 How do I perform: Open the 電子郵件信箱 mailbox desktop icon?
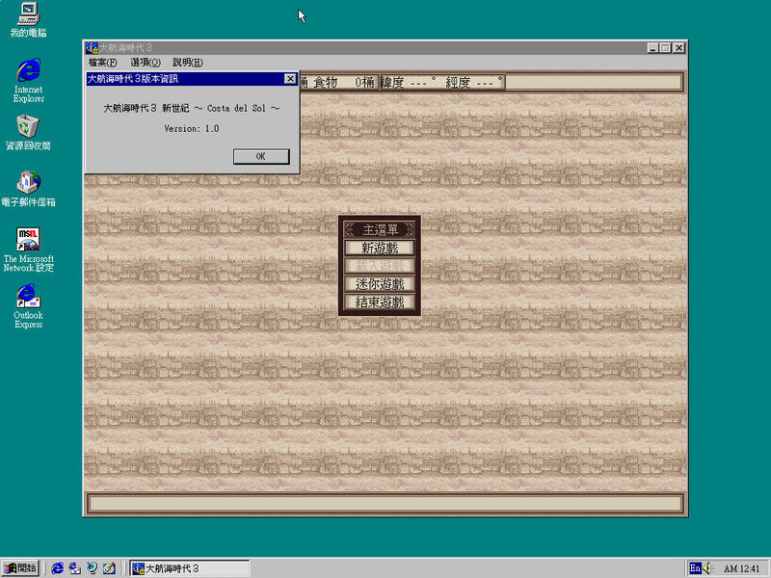pyautogui.click(x=28, y=189)
